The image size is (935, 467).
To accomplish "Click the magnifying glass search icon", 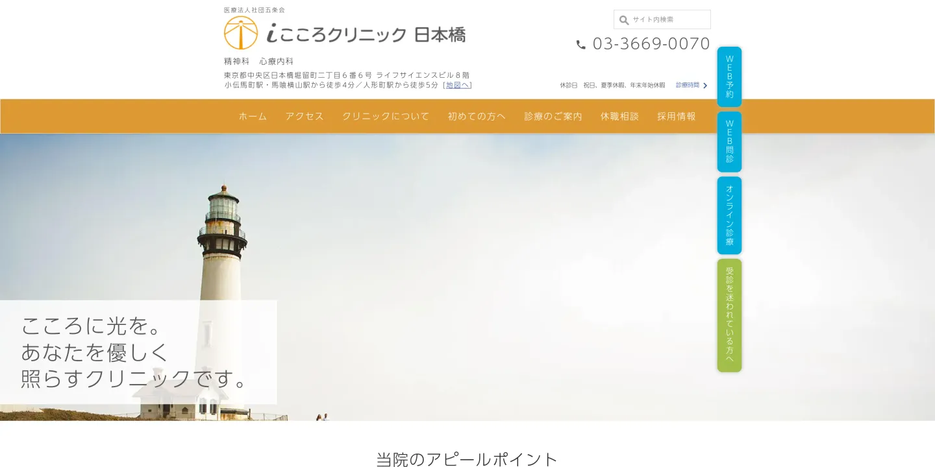I will (x=623, y=19).
